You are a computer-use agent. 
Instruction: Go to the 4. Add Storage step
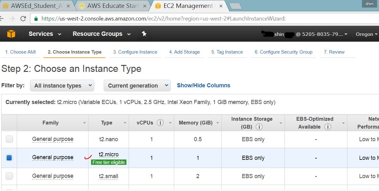(184, 52)
